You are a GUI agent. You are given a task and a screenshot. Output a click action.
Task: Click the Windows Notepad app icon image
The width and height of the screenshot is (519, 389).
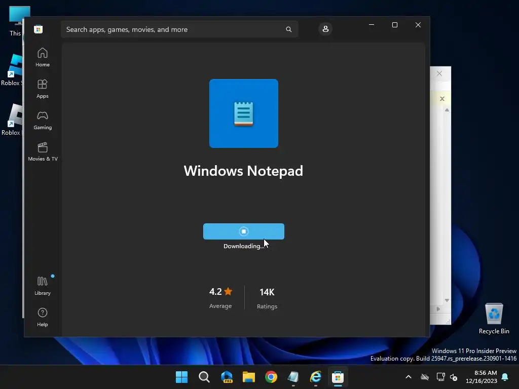click(x=244, y=113)
